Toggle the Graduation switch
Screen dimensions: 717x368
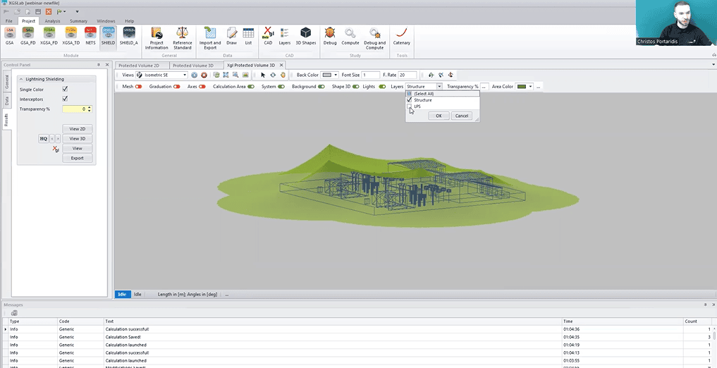(176, 87)
